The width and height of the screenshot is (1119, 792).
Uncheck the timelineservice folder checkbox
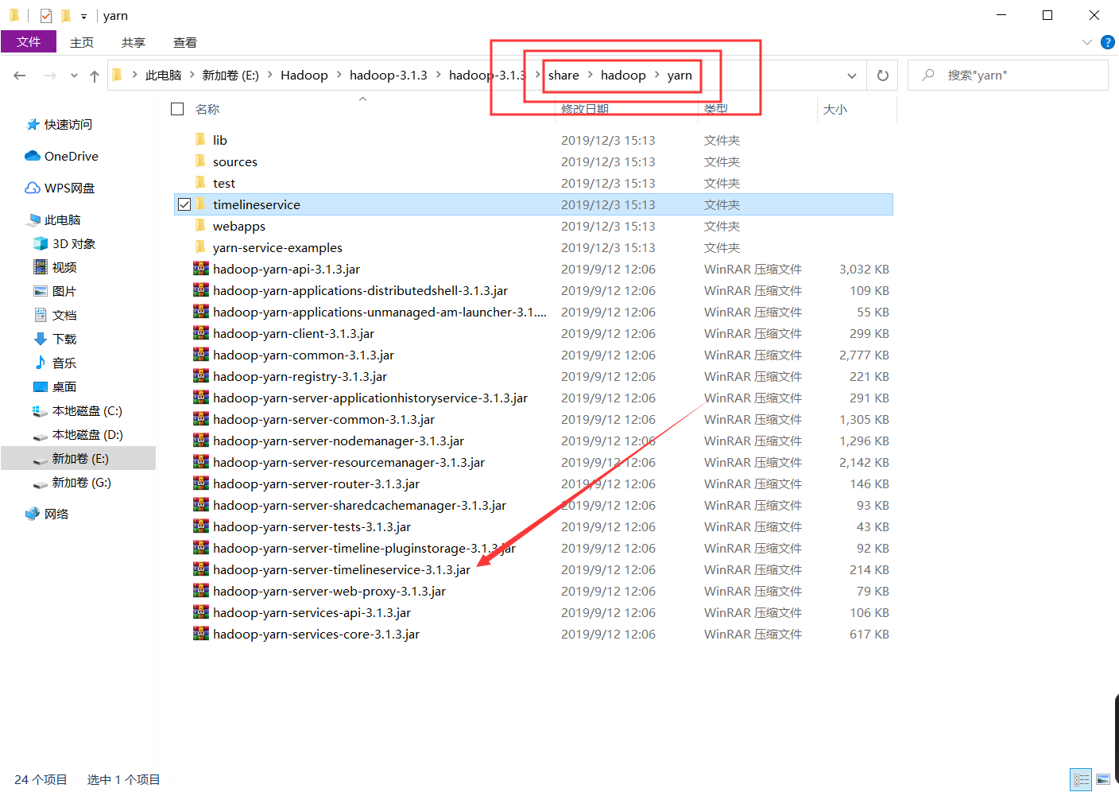coord(184,204)
